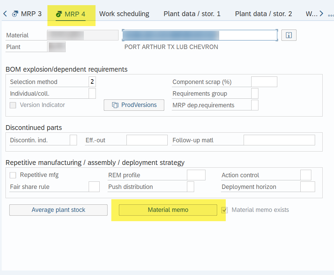Image resolution: width=334 pixels, height=275 pixels.
Task: Open the ProdVersions button
Action: [x=134, y=105]
